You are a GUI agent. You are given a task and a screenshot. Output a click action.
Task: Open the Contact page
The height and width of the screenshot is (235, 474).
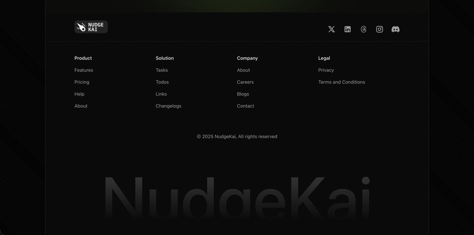[x=245, y=106]
